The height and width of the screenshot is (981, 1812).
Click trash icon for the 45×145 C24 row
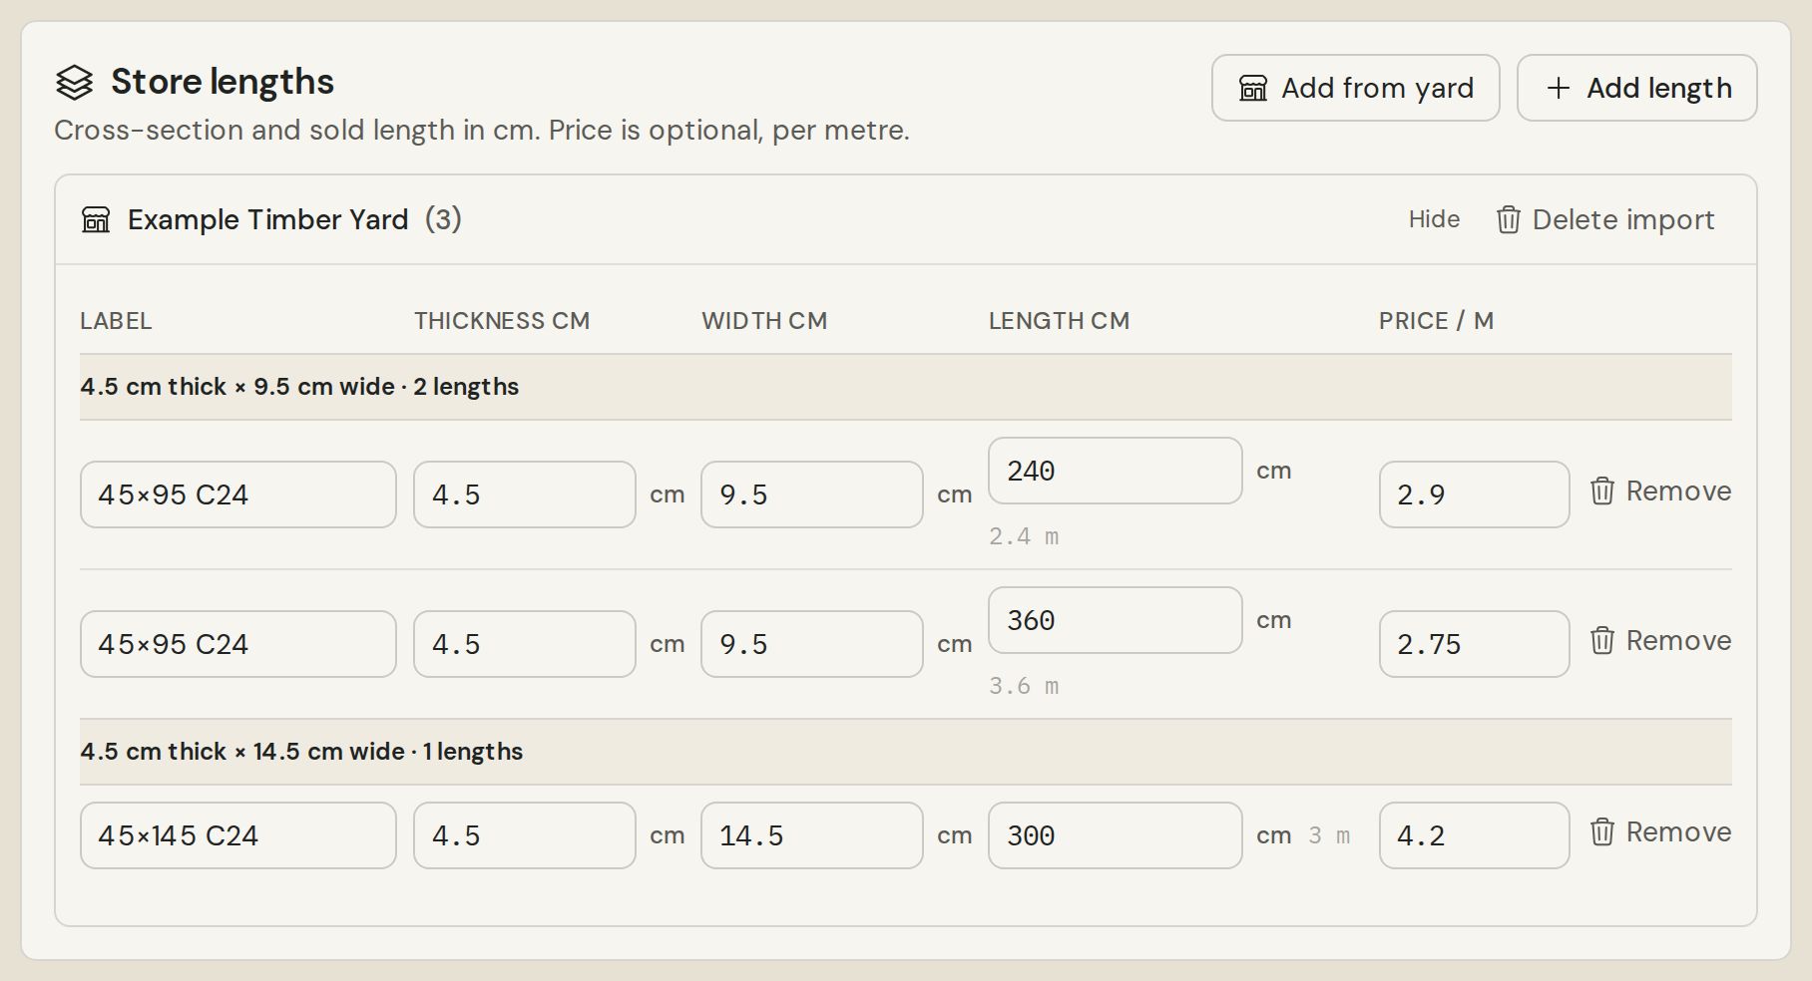[x=1601, y=831]
